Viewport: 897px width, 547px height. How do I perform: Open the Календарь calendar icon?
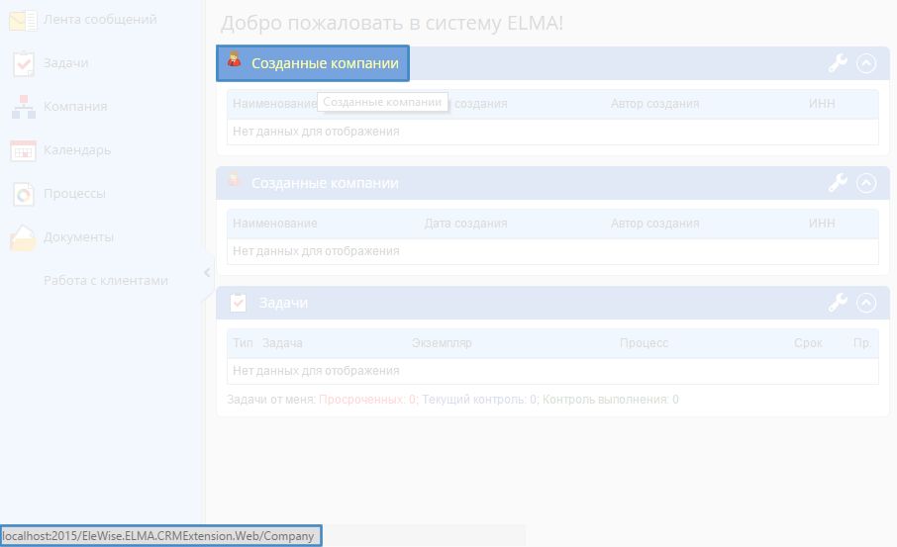point(24,150)
